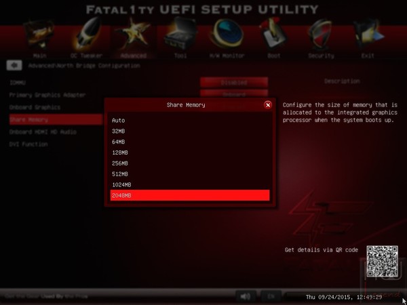
Task: Choose 256MB share memory option
Action: (x=190, y=163)
